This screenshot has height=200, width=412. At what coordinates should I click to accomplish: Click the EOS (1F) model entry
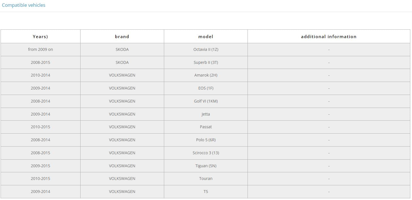[206, 88]
